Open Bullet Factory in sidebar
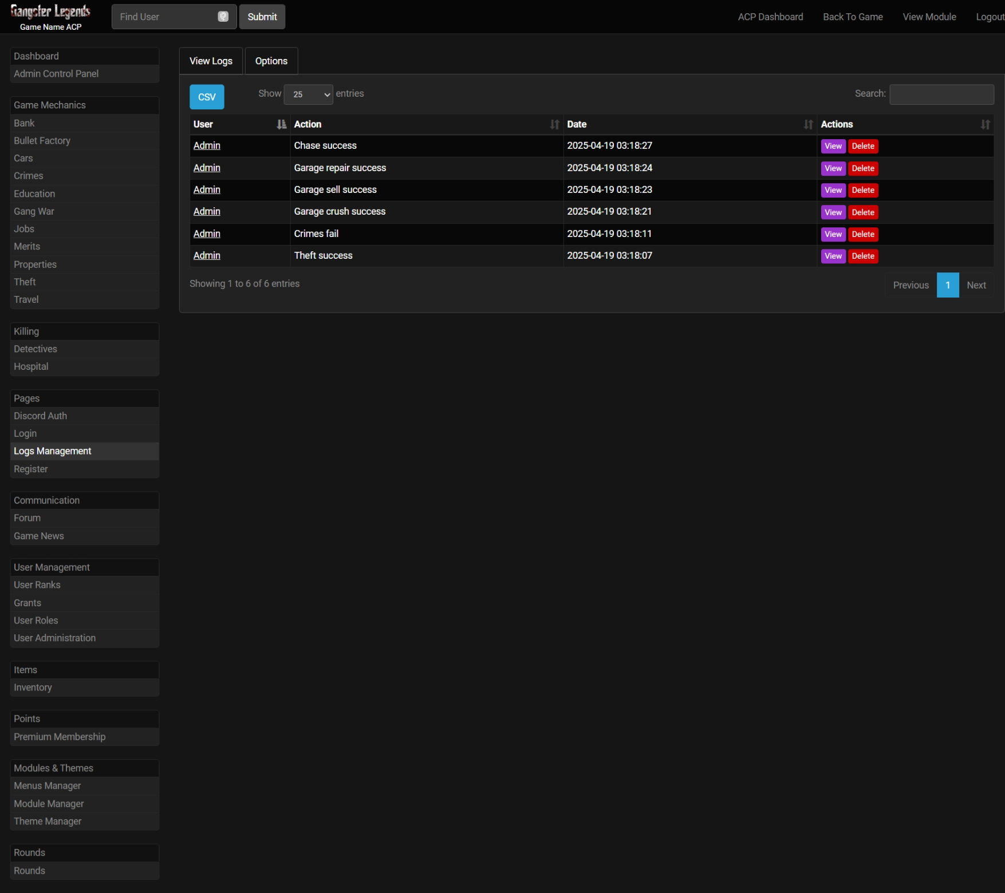1005x893 pixels. point(42,141)
